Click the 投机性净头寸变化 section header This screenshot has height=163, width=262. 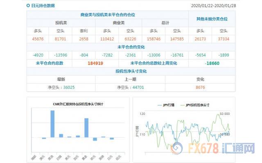[x=131, y=71]
